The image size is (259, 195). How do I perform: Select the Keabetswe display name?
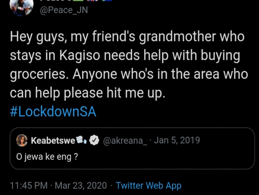53,141
